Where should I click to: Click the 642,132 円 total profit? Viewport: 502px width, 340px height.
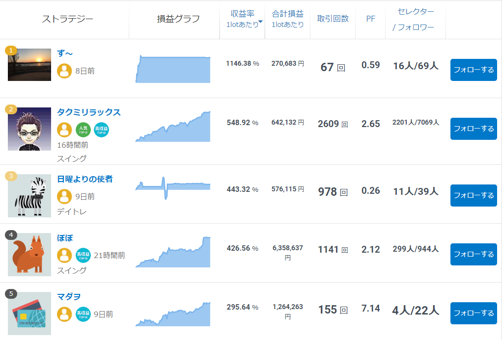(x=287, y=123)
